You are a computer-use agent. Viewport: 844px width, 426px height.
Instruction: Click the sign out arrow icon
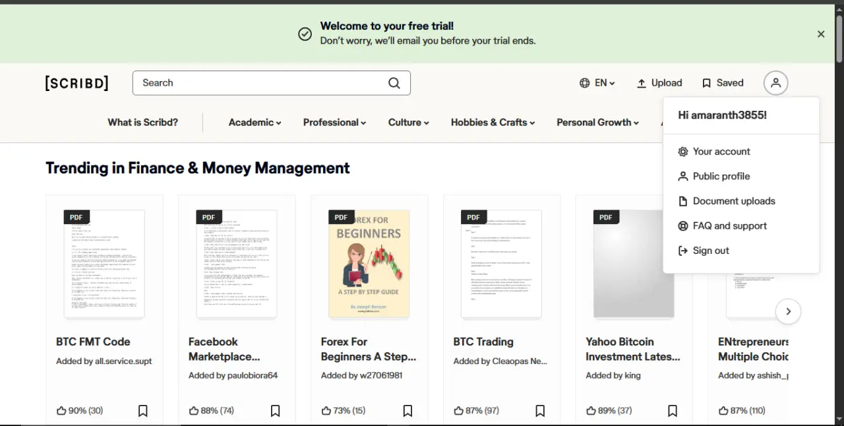683,251
